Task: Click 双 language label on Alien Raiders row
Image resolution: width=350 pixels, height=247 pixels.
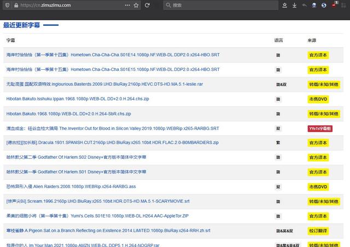Action: (x=278, y=186)
